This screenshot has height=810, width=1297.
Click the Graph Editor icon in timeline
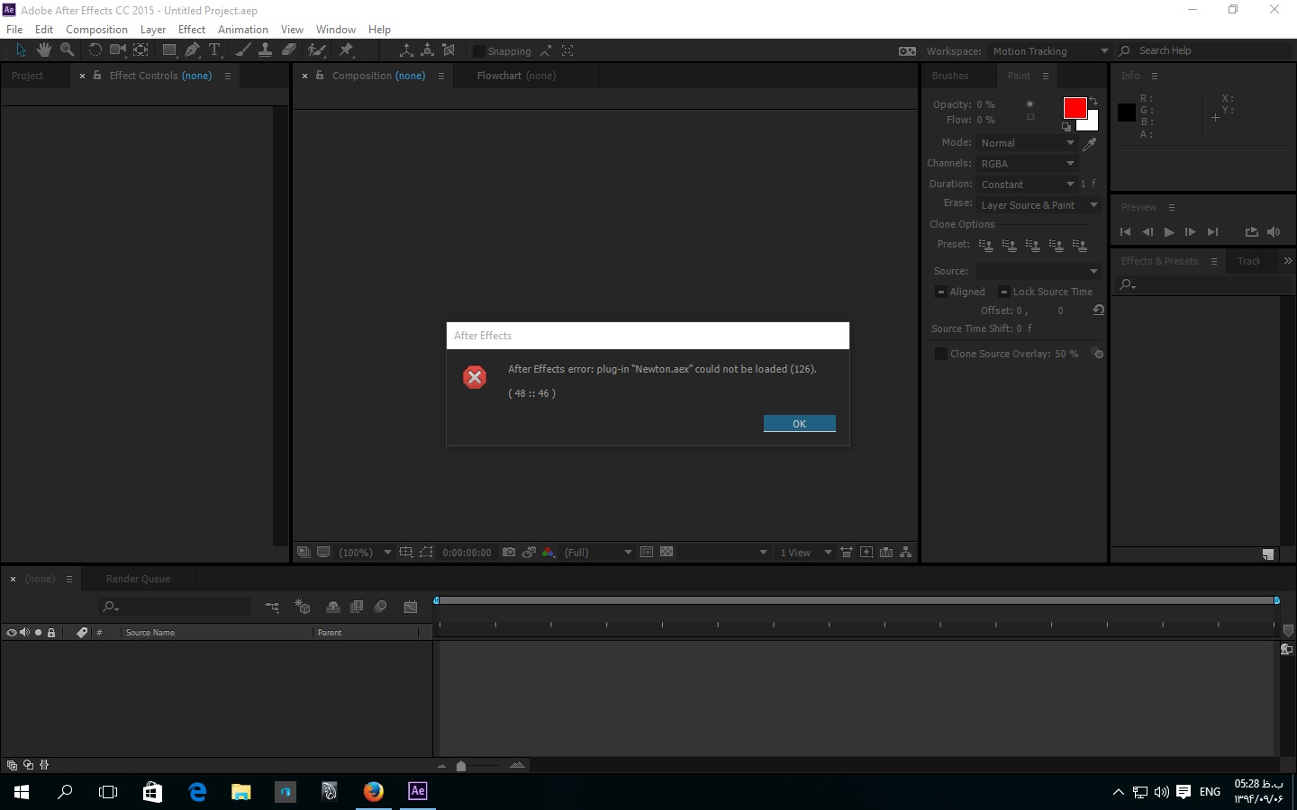[x=410, y=607]
